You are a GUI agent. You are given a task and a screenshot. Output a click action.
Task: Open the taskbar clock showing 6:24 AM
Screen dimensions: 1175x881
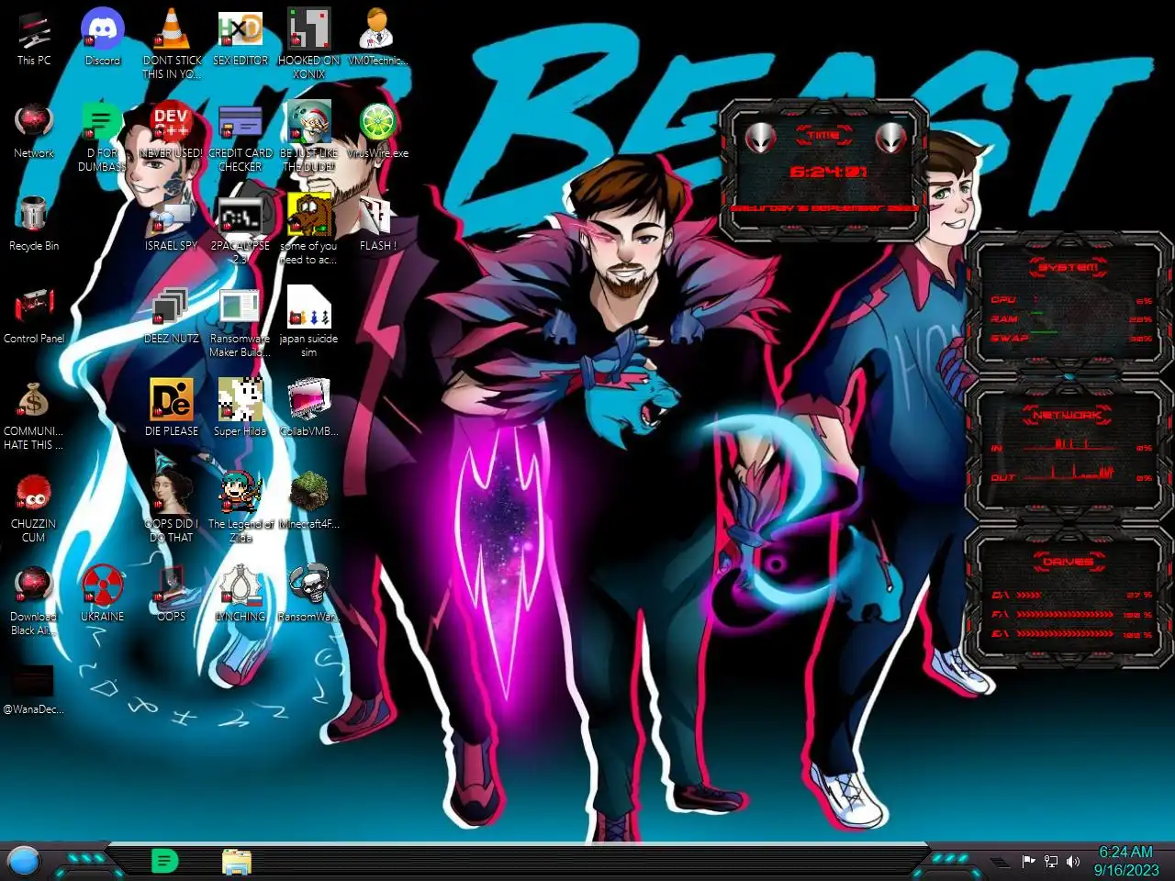[x=1126, y=861]
